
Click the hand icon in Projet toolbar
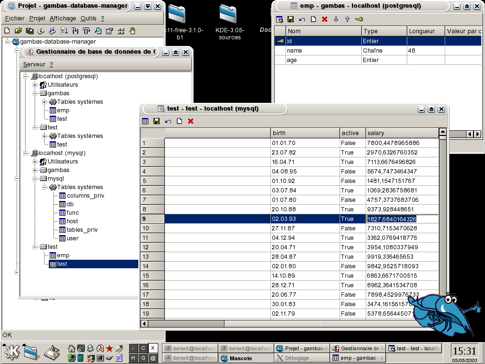[133, 31]
